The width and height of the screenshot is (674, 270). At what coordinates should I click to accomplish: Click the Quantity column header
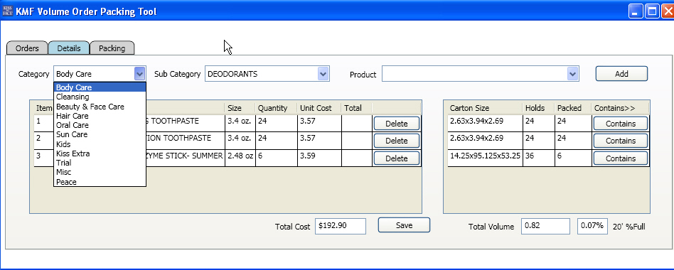(277, 108)
